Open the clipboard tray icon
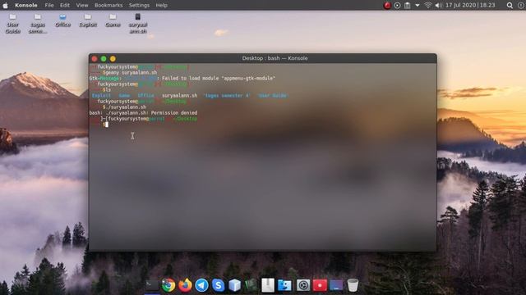The image size is (526, 295). 408,6
